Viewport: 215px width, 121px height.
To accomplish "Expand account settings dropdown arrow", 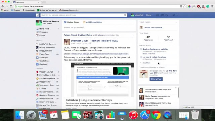I will (x=178, y=15).
